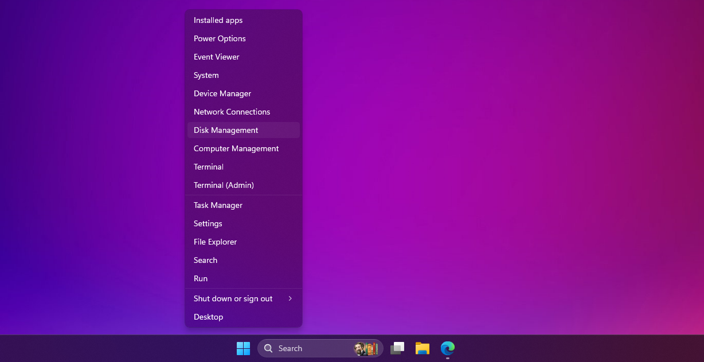Select File Explorer menu entry

pyautogui.click(x=244, y=242)
